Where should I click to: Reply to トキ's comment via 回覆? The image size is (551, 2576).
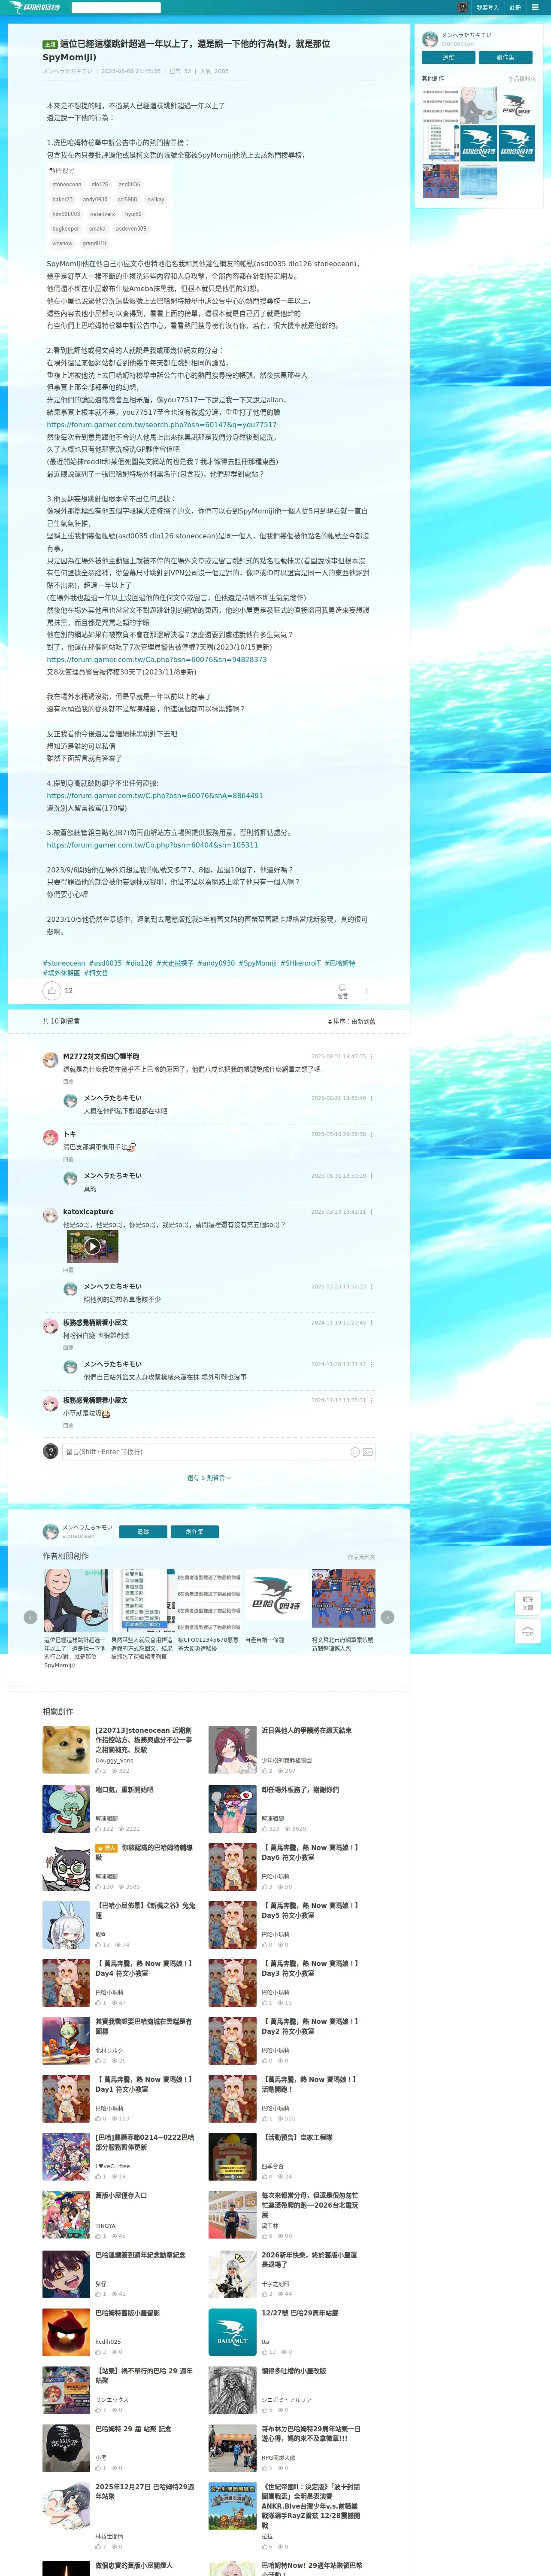(68, 1159)
